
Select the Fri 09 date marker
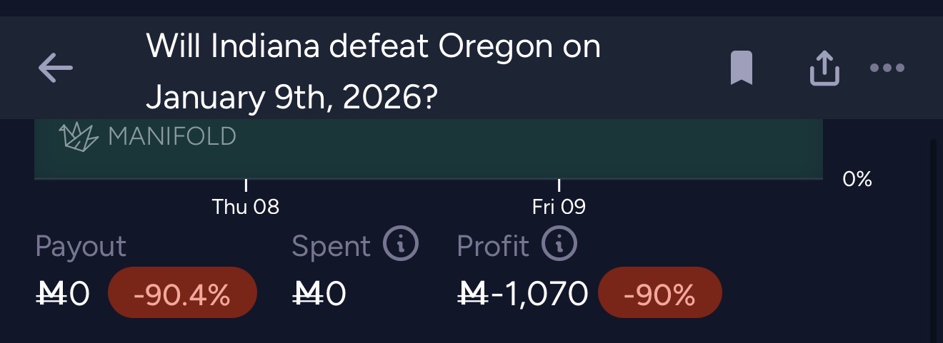coord(559,206)
